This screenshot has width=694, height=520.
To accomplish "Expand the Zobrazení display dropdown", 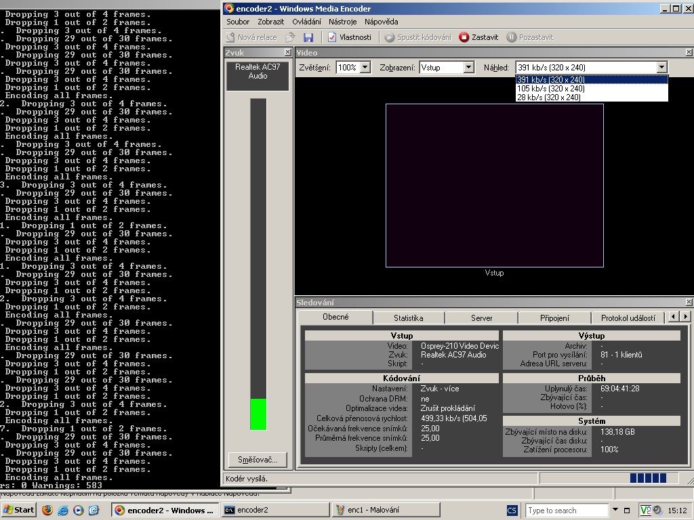I will [x=469, y=68].
